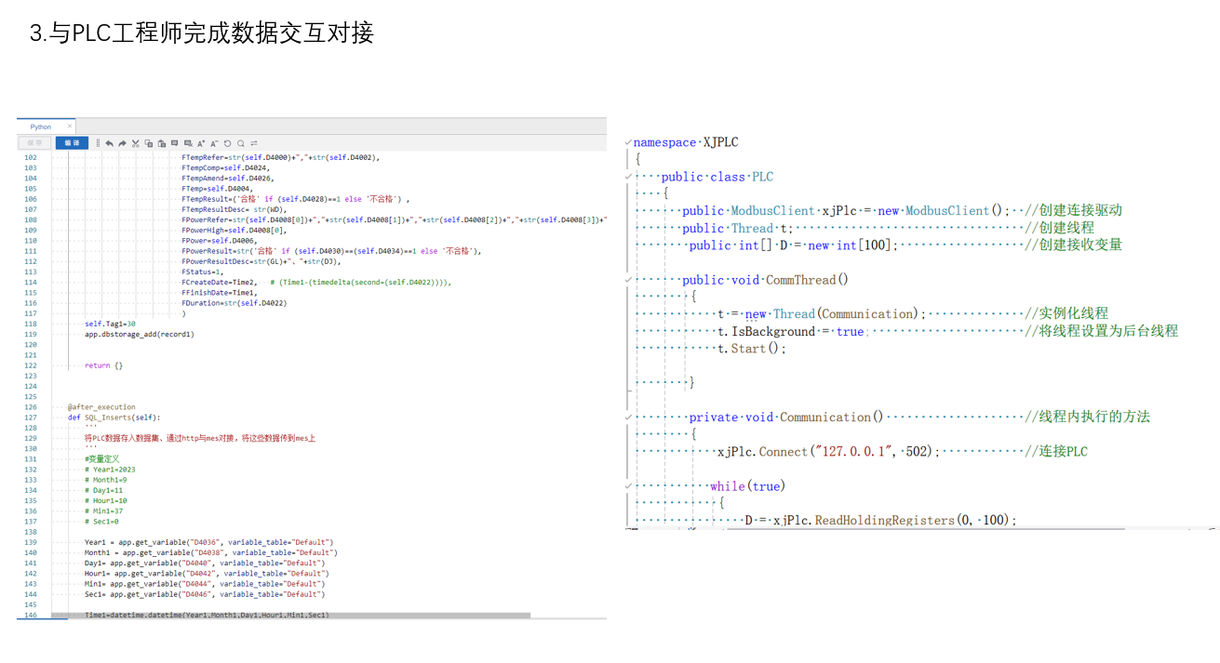Screen dimensions: 1220x663
Task: Click the paste clipboard icon
Action: 161,143
